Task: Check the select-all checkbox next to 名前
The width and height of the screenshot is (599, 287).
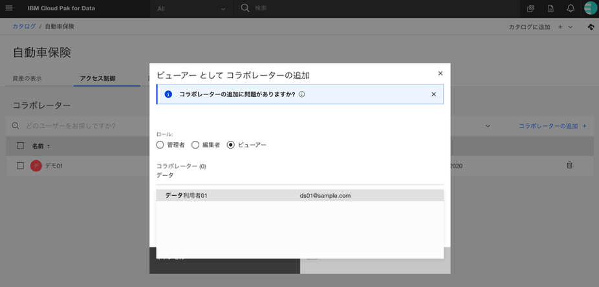Action: tap(21, 146)
